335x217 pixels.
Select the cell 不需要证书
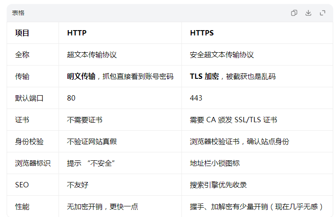85,120
